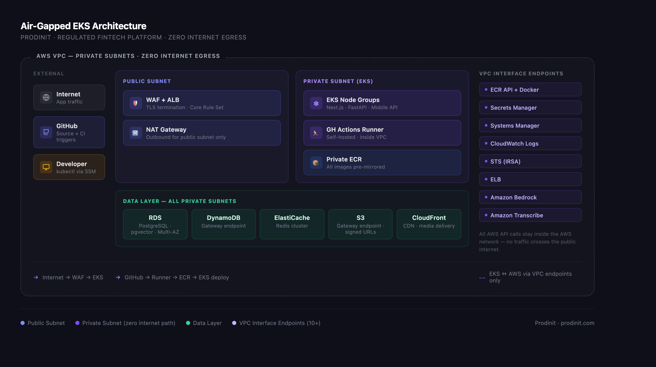Click the Public Subnet legend label
Viewport: 656px width, 367px height.
pos(46,323)
